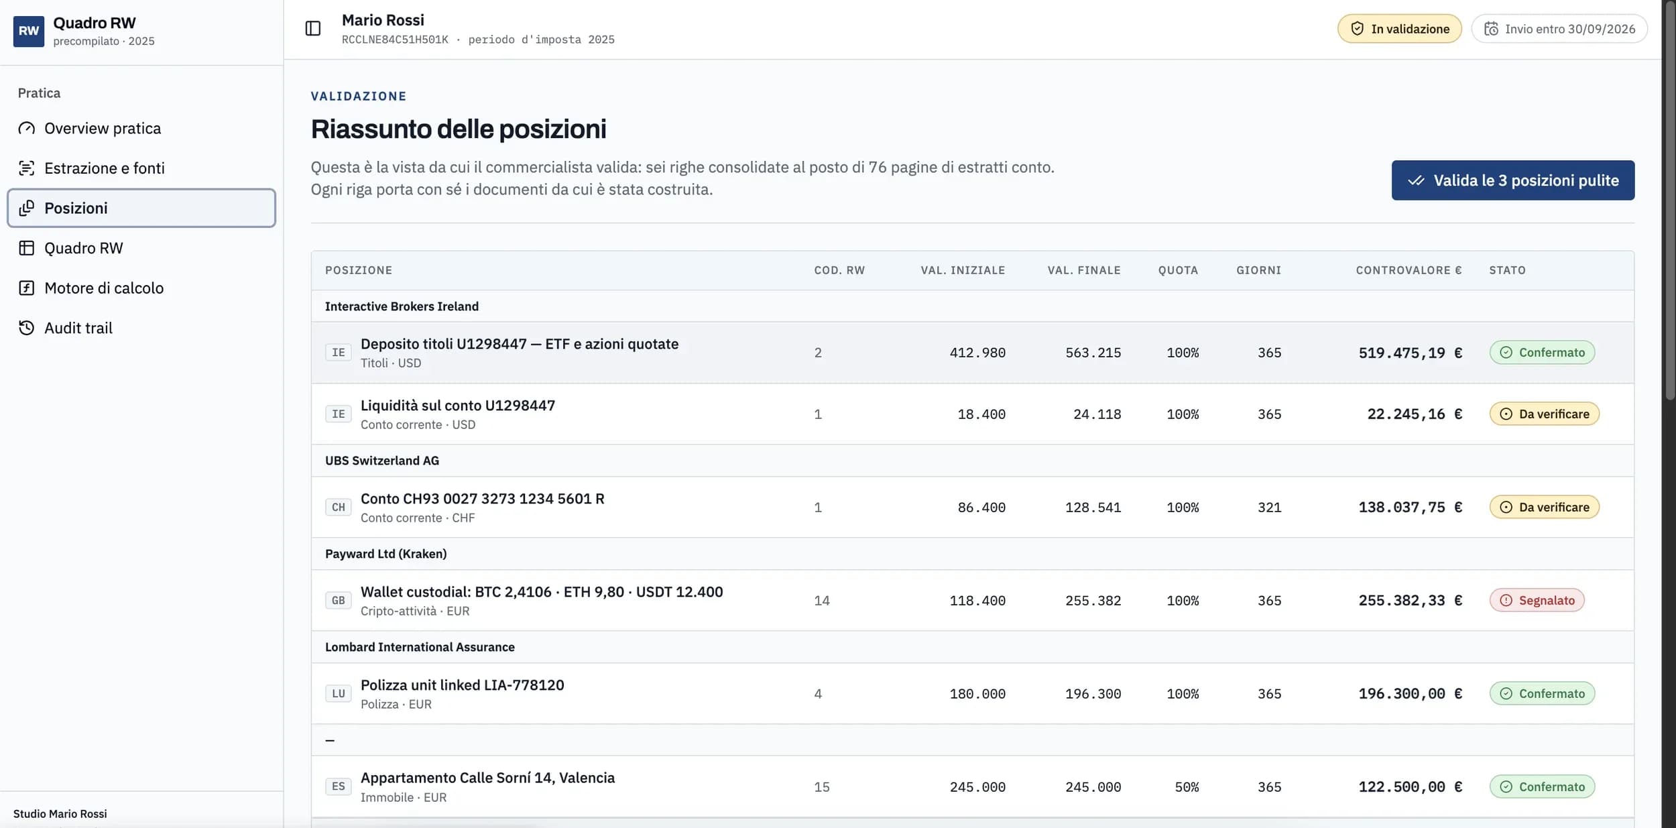Viewport: 1676px width, 828px height.
Task: Click the CONTROVALORE € column header
Action: point(1409,270)
